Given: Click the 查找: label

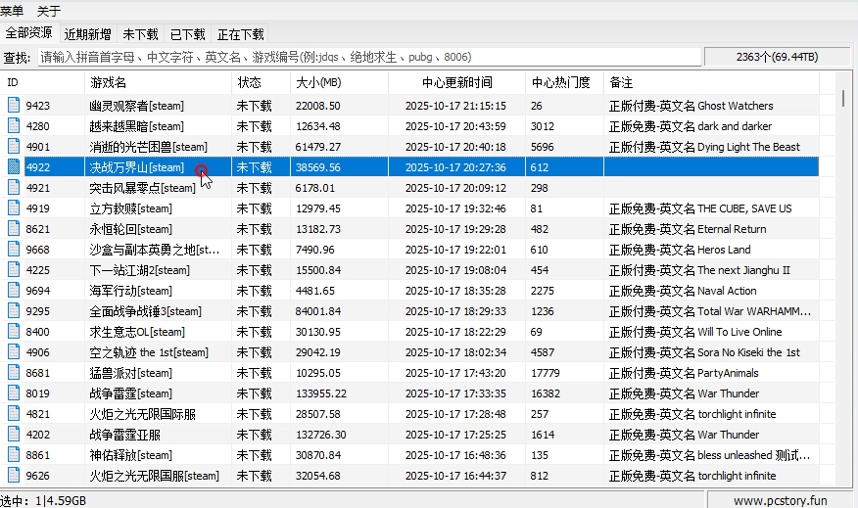Looking at the screenshot, I should pyautogui.click(x=17, y=58).
